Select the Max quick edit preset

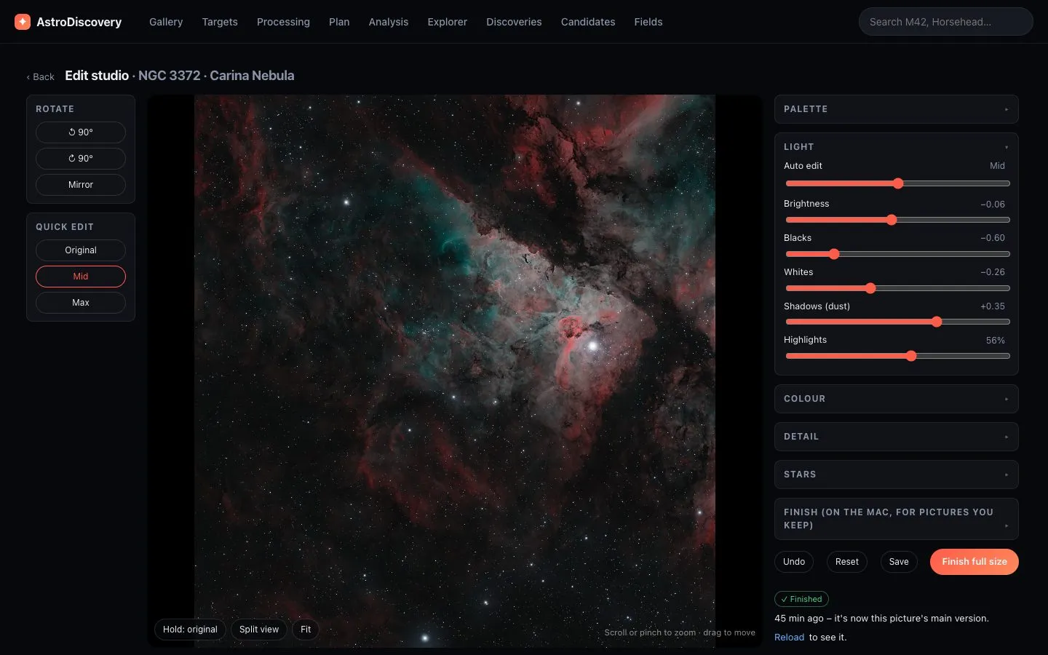81,303
